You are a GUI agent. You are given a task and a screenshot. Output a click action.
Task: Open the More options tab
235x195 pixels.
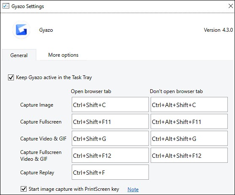(x=63, y=55)
